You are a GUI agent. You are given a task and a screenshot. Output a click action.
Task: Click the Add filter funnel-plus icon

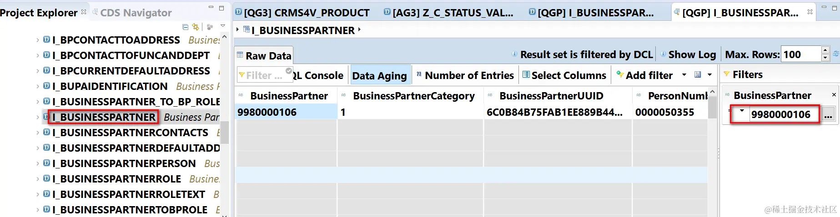click(620, 75)
